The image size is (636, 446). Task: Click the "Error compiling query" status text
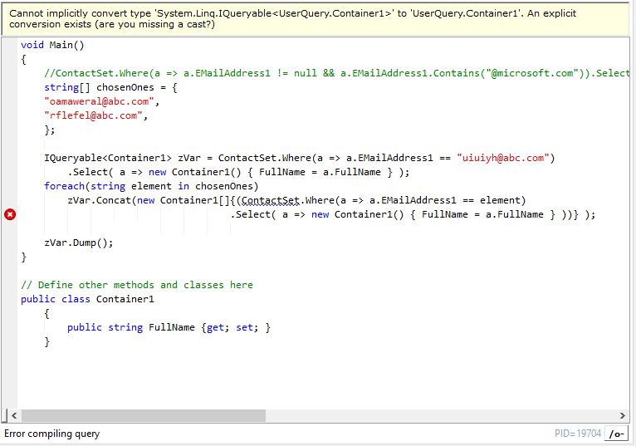tap(52, 434)
